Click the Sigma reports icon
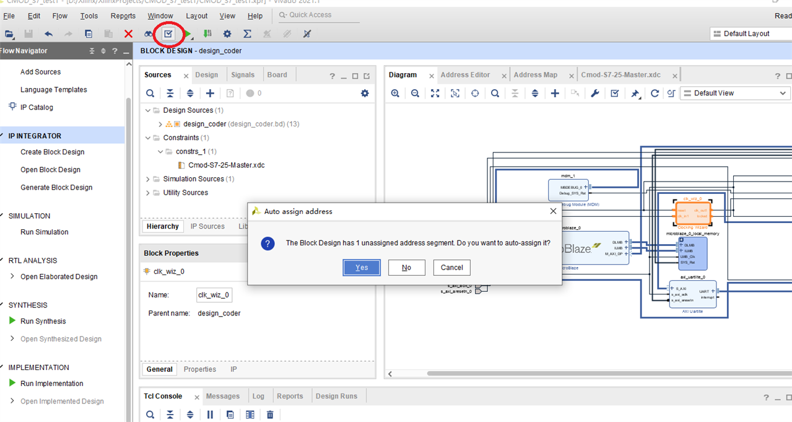Screen dimensions: 792x422 click(247, 34)
